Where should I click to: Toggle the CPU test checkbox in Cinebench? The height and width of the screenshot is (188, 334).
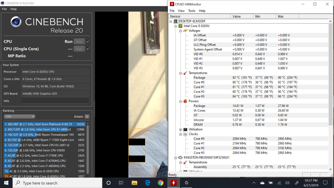[88, 41]
